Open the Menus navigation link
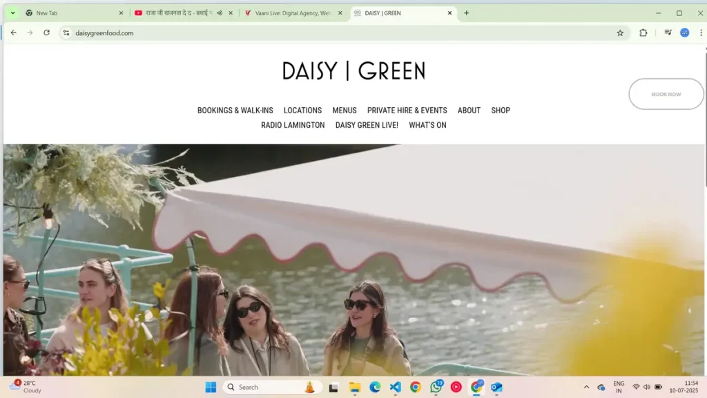707x398 pixels. [x=345, y=110]
